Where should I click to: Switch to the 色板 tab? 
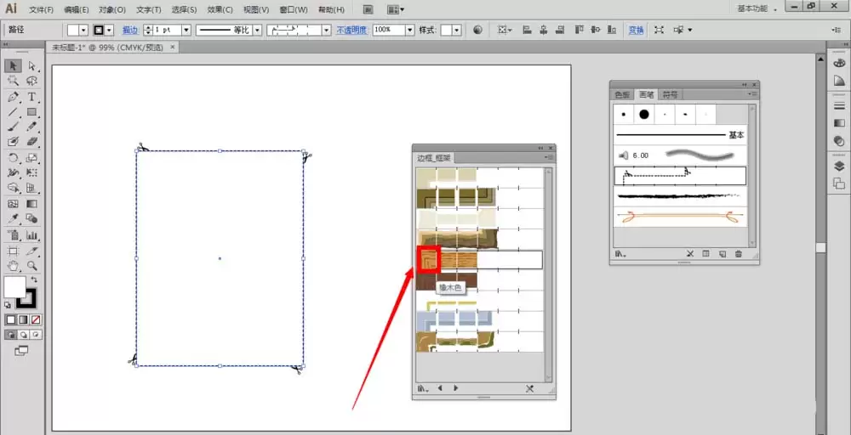(622, 95)
